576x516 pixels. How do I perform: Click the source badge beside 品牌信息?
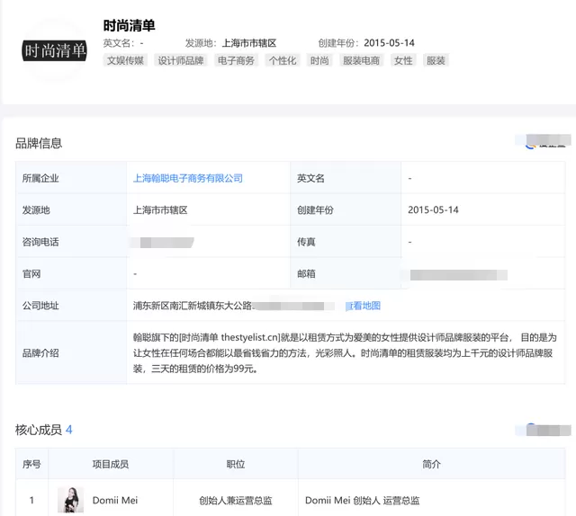coord(543,141)
